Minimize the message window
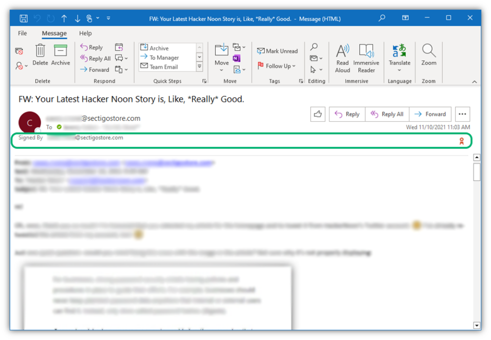Screen dimensions: 491x340 (x=427, y=18)
